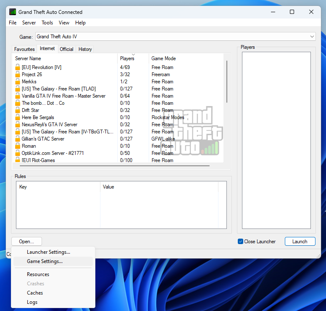
Task: Click lock icon beside The bomb... Dot .. Co
Action: [x=18, y=103]
